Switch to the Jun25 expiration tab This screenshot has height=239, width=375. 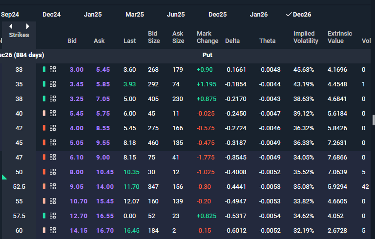coord(176,15)
